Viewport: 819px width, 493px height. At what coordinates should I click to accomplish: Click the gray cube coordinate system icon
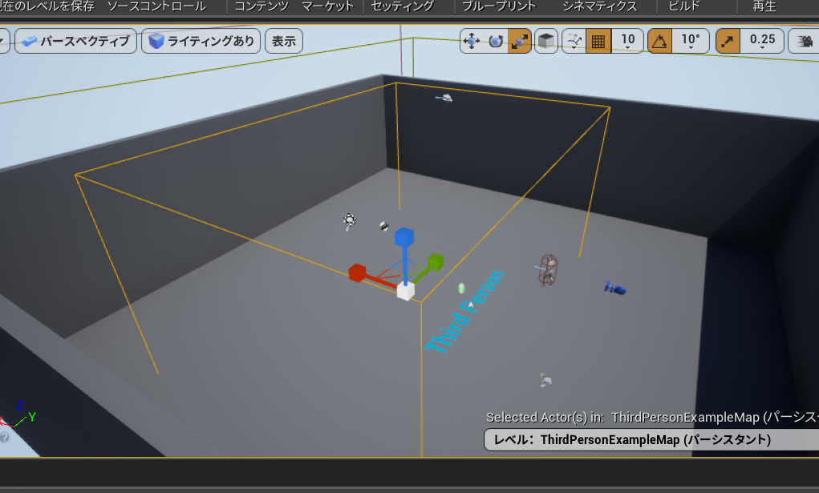point(546,41)
